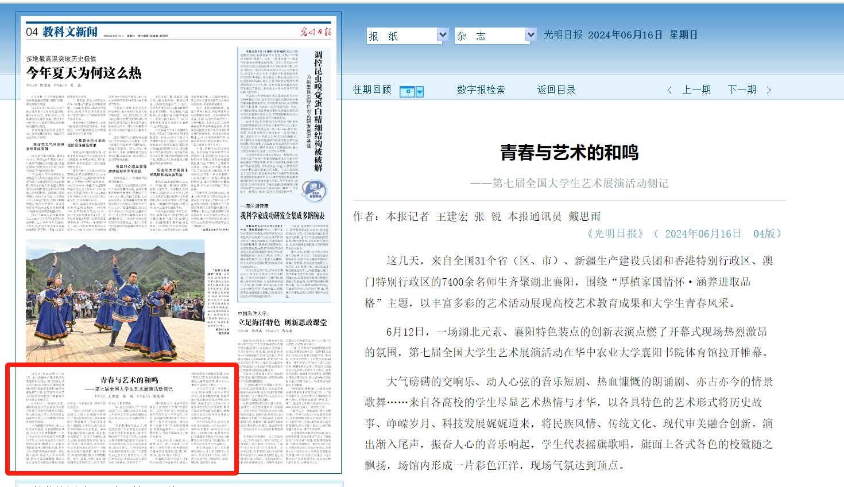The width and height of the screenshot is (844, 487).
Task: Open the 杂志 dropdown list
Action: coord(530,36)
